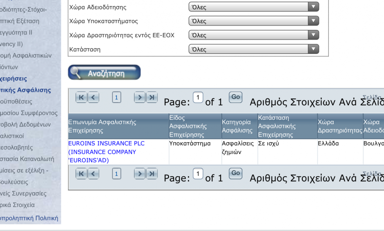This screenshot has height=231, width=384.
Task: Focus the bottom Page number field
Action: click(198, 174)
